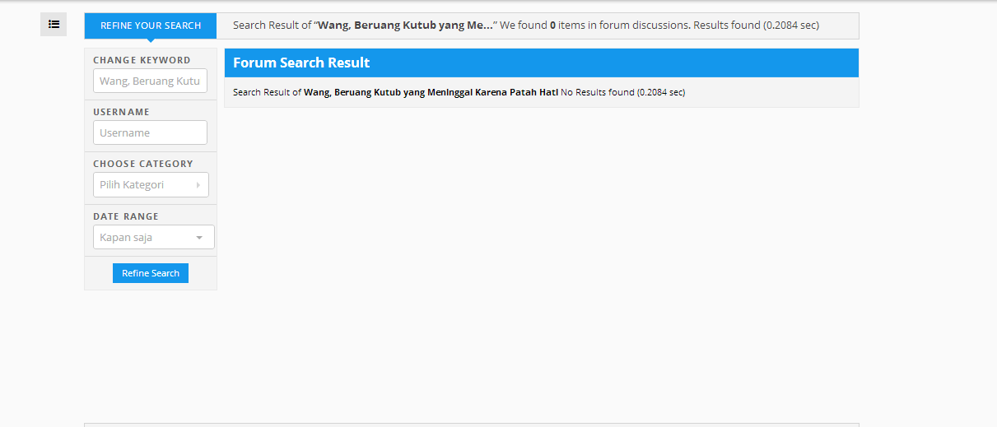Expand the Kapan saja date range dropdown
997x427 pixels.
pyautogui.click(x=153, y=237)
